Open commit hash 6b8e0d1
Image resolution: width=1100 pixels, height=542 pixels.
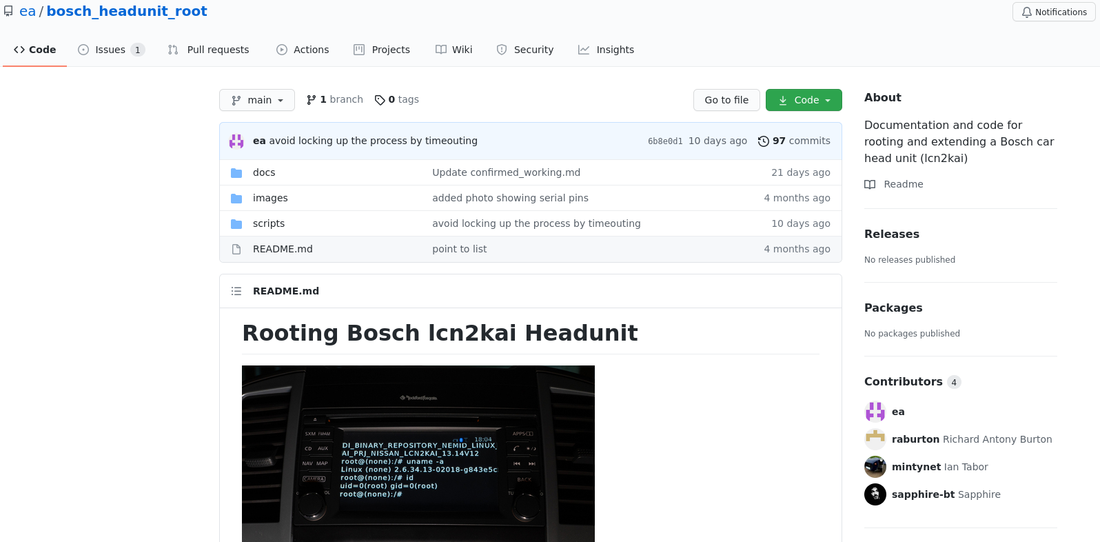click(665, 141)
